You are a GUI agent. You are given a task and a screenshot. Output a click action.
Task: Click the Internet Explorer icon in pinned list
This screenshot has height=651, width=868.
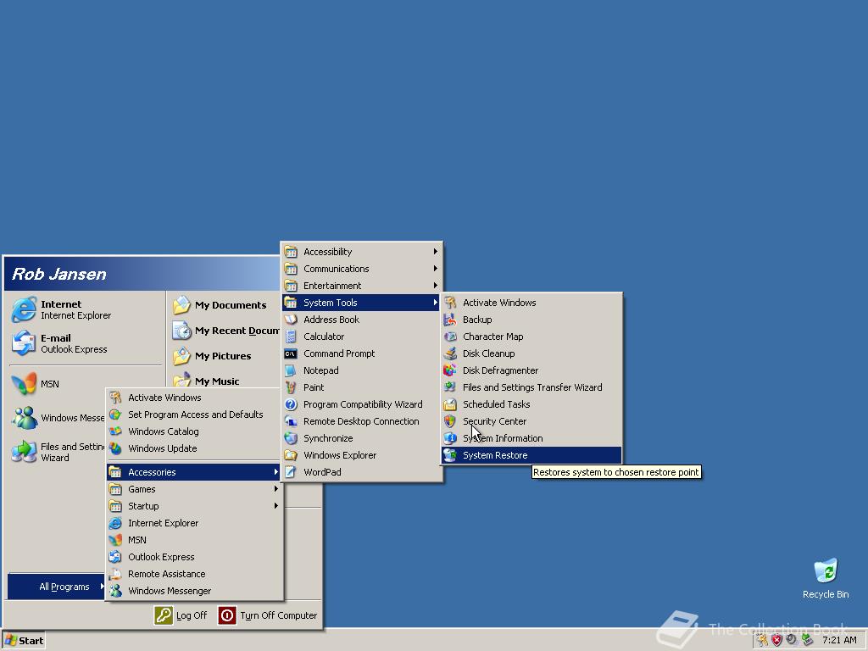click(x=24, y=310)
